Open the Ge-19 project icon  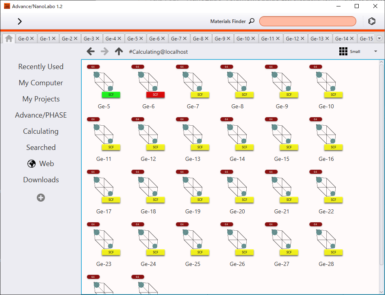(193, 187)
